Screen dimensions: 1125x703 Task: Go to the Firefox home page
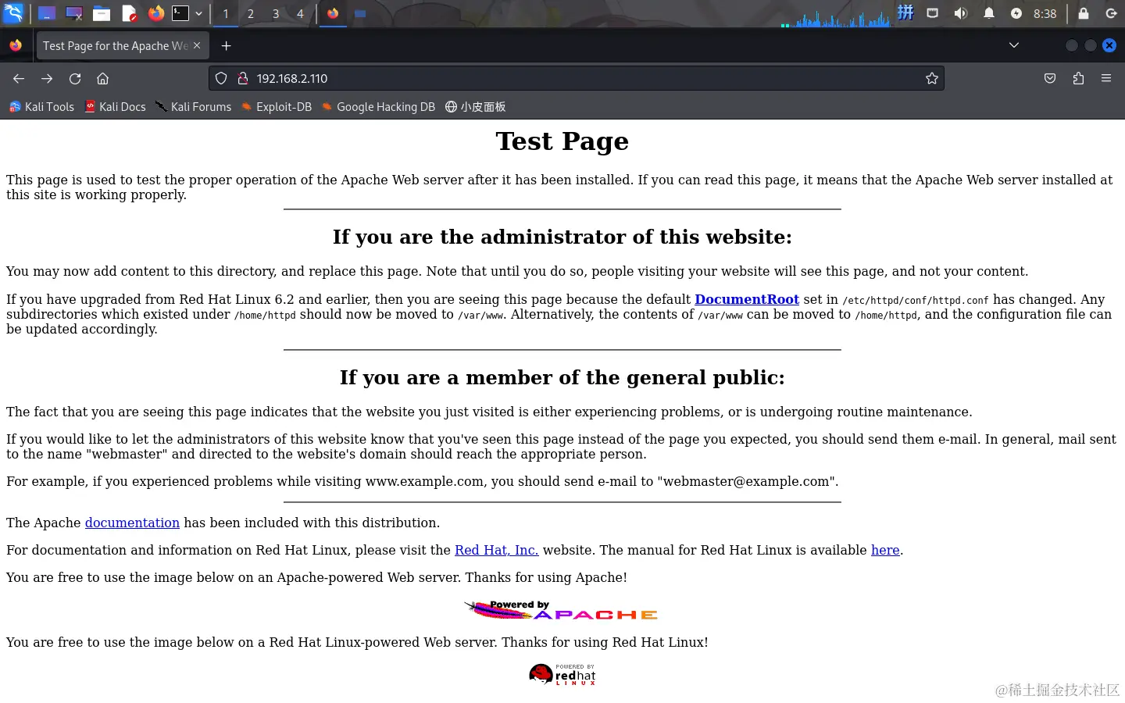click(102, 78)
